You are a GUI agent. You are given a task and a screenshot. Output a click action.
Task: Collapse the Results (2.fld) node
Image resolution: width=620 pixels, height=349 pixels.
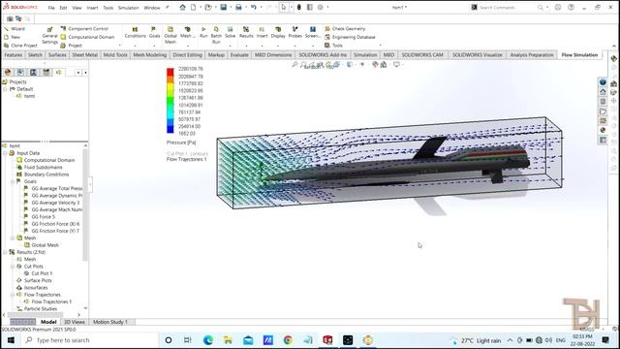tap(5, 252)
